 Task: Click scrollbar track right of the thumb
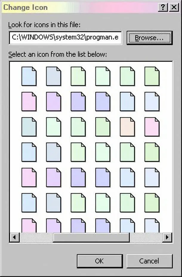coord(146,237)
